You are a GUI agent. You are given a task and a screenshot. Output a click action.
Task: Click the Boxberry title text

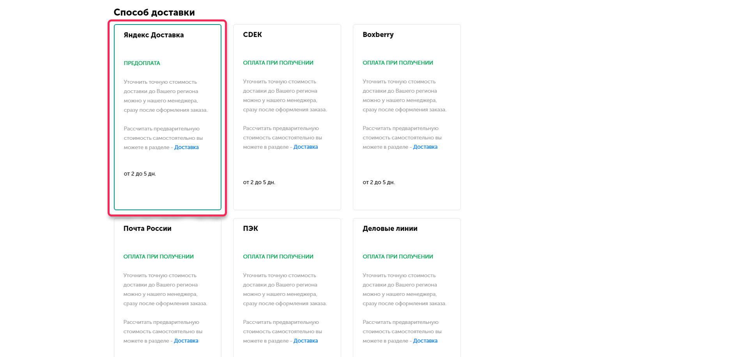coord(378,35)
